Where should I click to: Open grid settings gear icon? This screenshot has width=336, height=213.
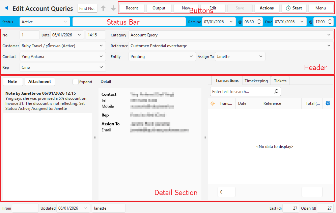[x=328, y=103]
